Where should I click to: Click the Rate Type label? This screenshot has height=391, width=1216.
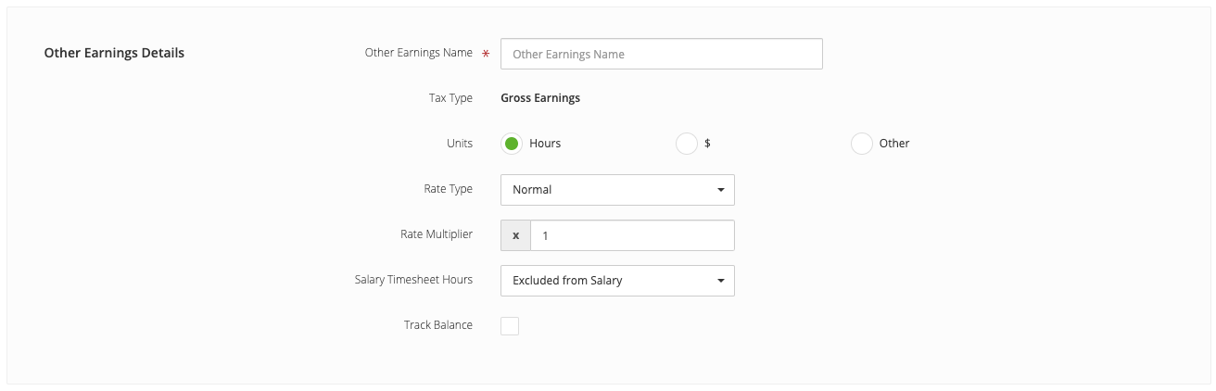tap(448, 189)
